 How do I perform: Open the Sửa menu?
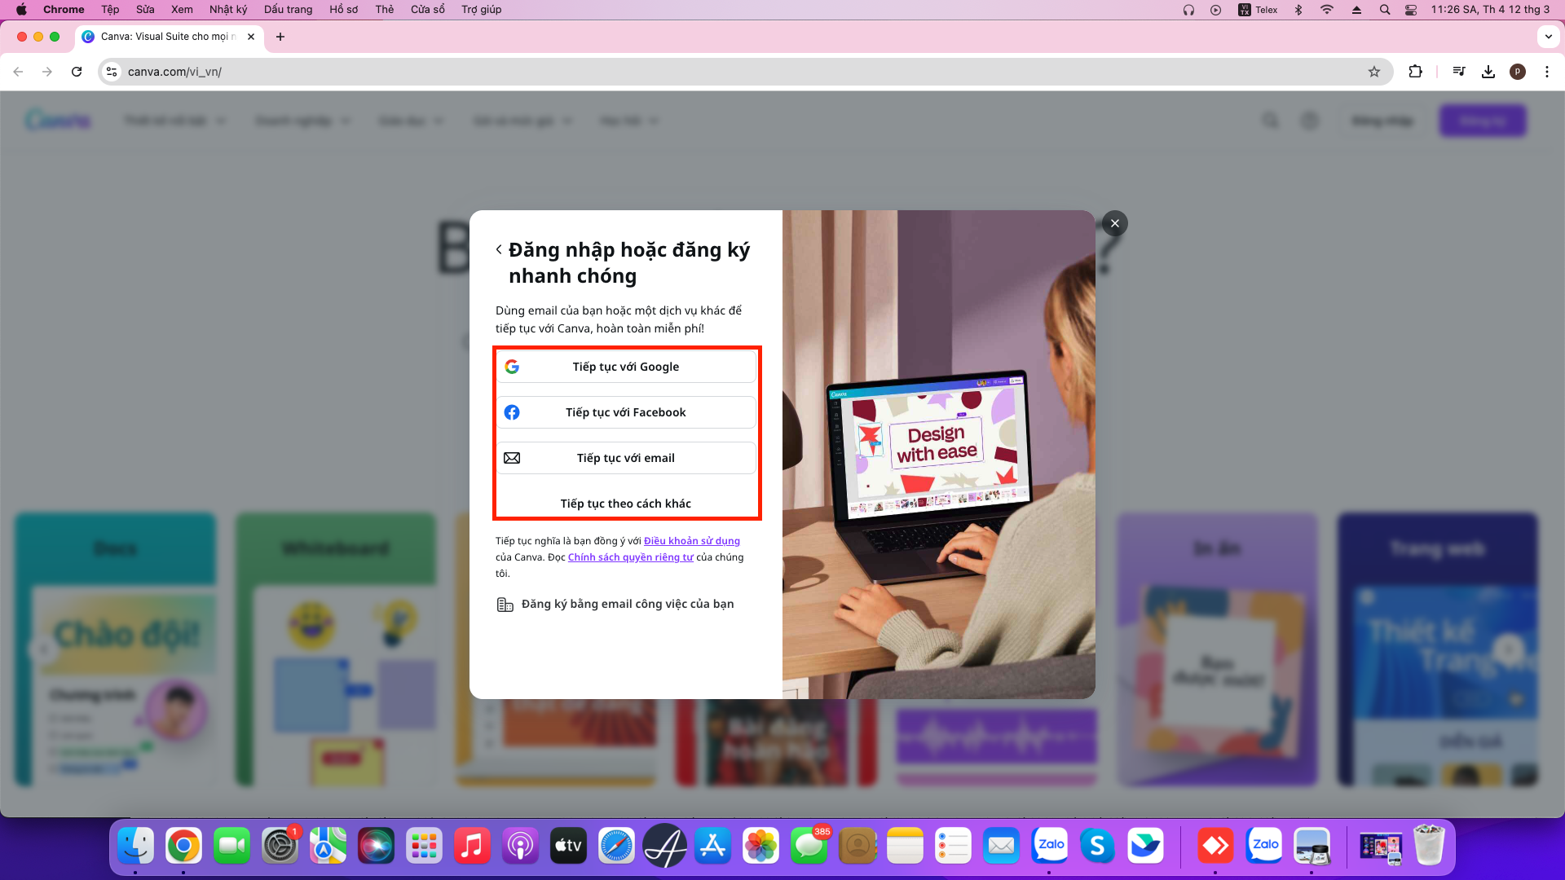click(x=145, y=10)
